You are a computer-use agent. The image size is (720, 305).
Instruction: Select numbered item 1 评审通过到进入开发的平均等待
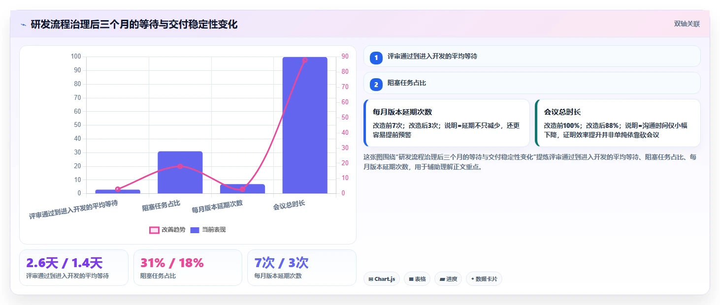point(532,56)
